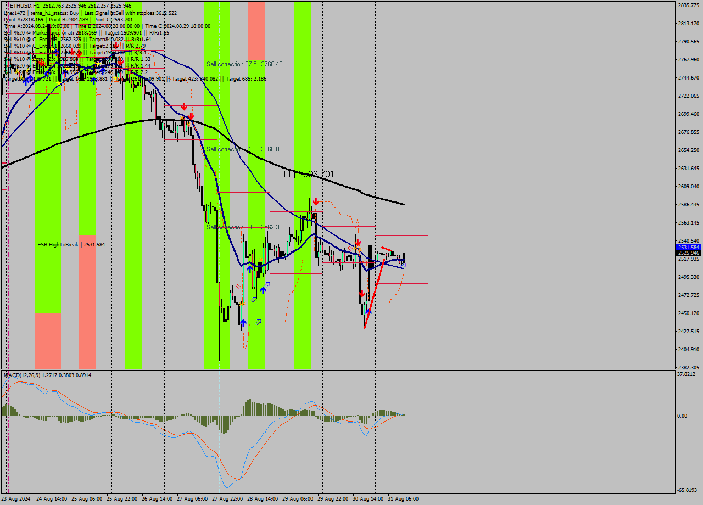The image size is (703, 505).
Task: Click the 2382.305 price axis label
Action: click(x=689, y=367)
